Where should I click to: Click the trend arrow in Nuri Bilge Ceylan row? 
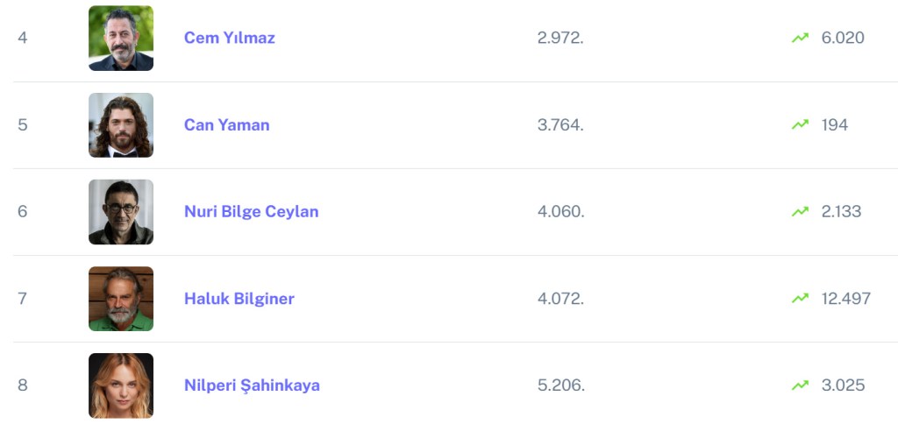[x=800, y=211]
